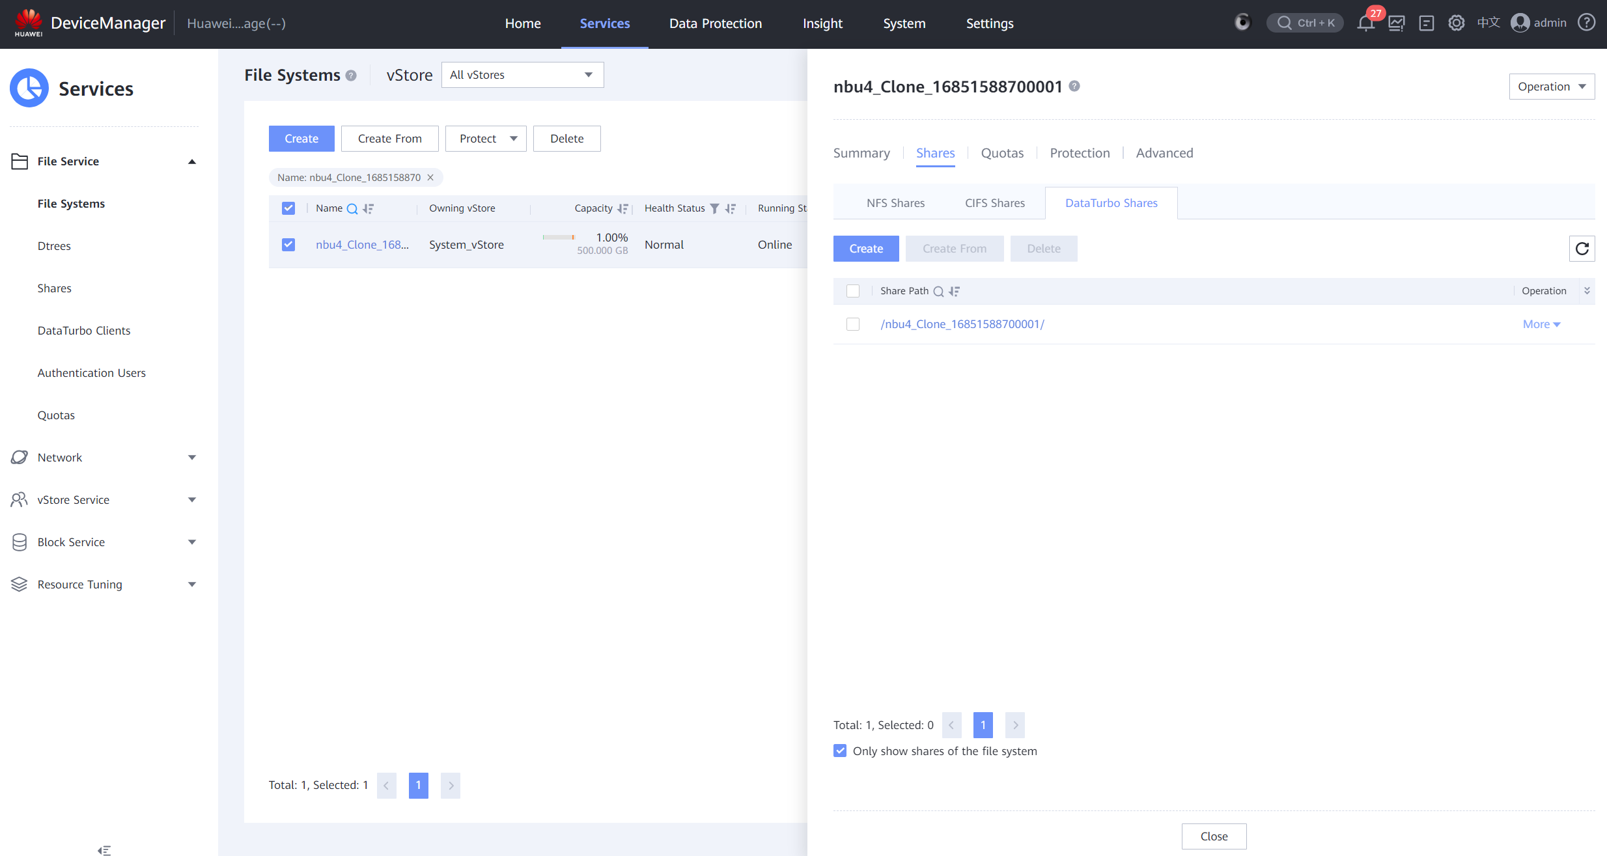Remove the Name filter tag with X
Image resolution: width=1607 pixels, height=856 pixels.
pyautogui.click(x=430, y=178)
